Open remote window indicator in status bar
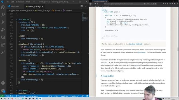179x100 pixels. point(2,96)
